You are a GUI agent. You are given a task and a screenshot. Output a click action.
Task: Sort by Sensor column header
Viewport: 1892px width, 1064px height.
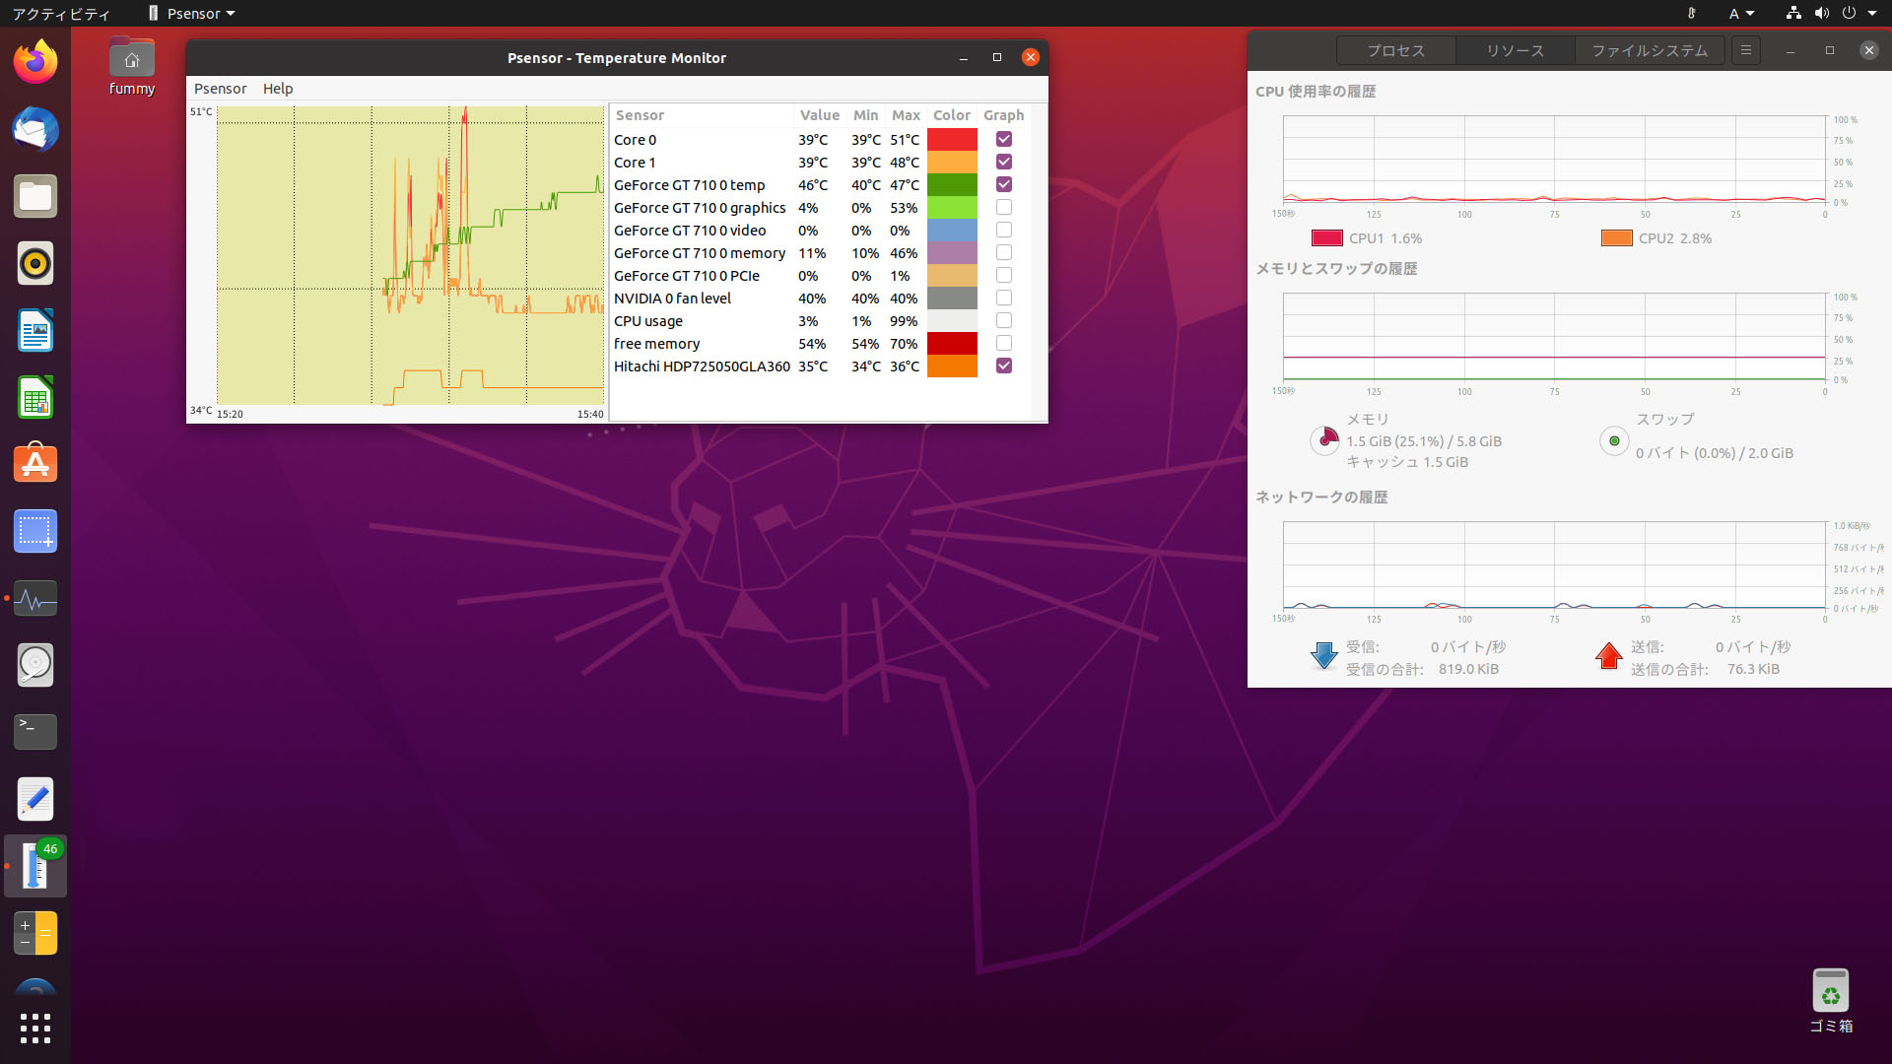[x=702, y=115]
